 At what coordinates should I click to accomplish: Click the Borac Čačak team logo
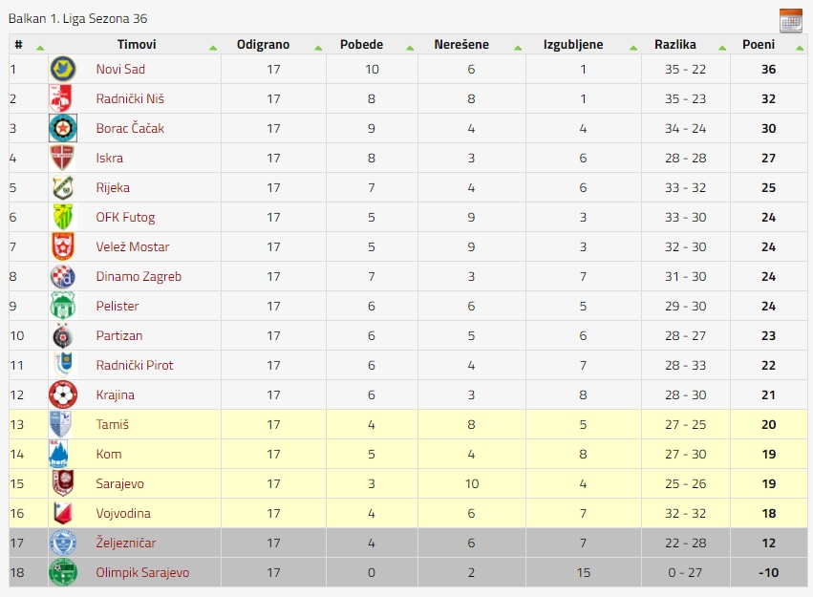coord(63,128)
